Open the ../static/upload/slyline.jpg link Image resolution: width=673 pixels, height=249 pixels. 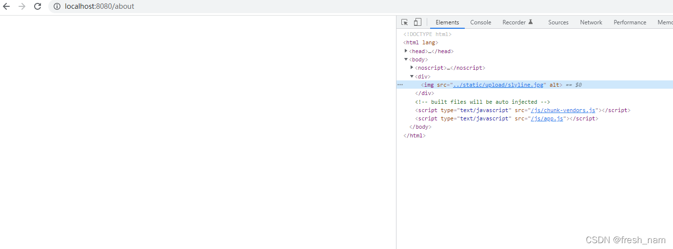498,85
